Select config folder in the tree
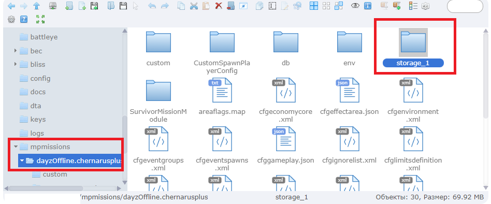 coord(40,78)
